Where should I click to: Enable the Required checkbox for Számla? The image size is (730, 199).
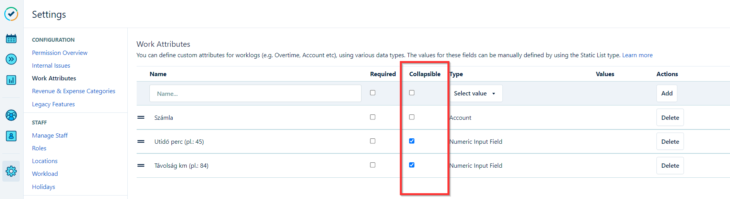(372, 117)
